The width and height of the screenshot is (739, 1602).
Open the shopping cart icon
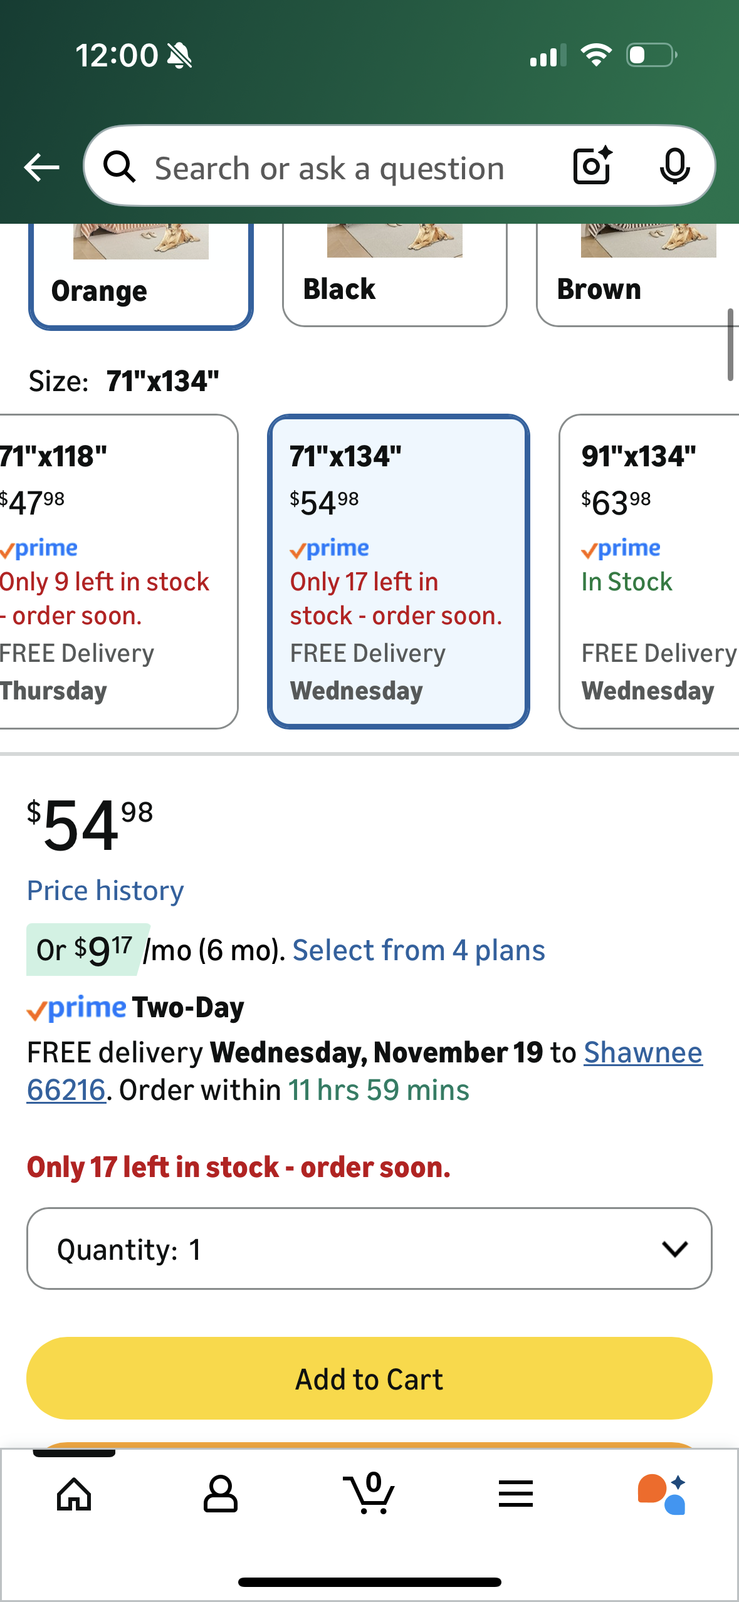pos(370,1494)
